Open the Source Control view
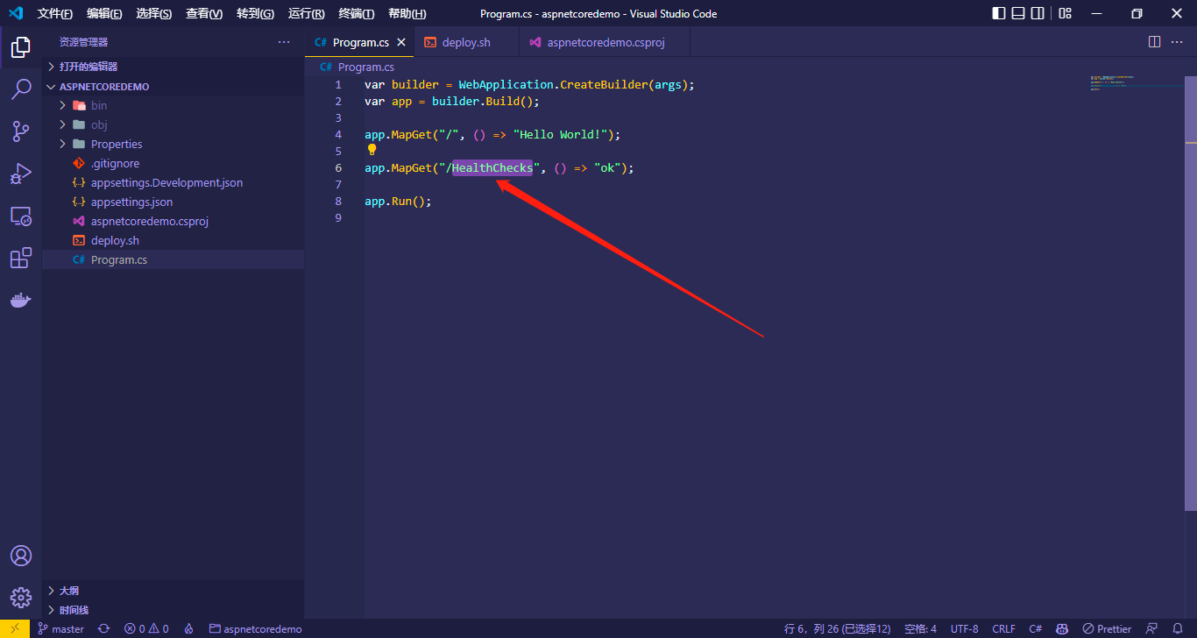The image size is (1197, 638). (21, 131)
